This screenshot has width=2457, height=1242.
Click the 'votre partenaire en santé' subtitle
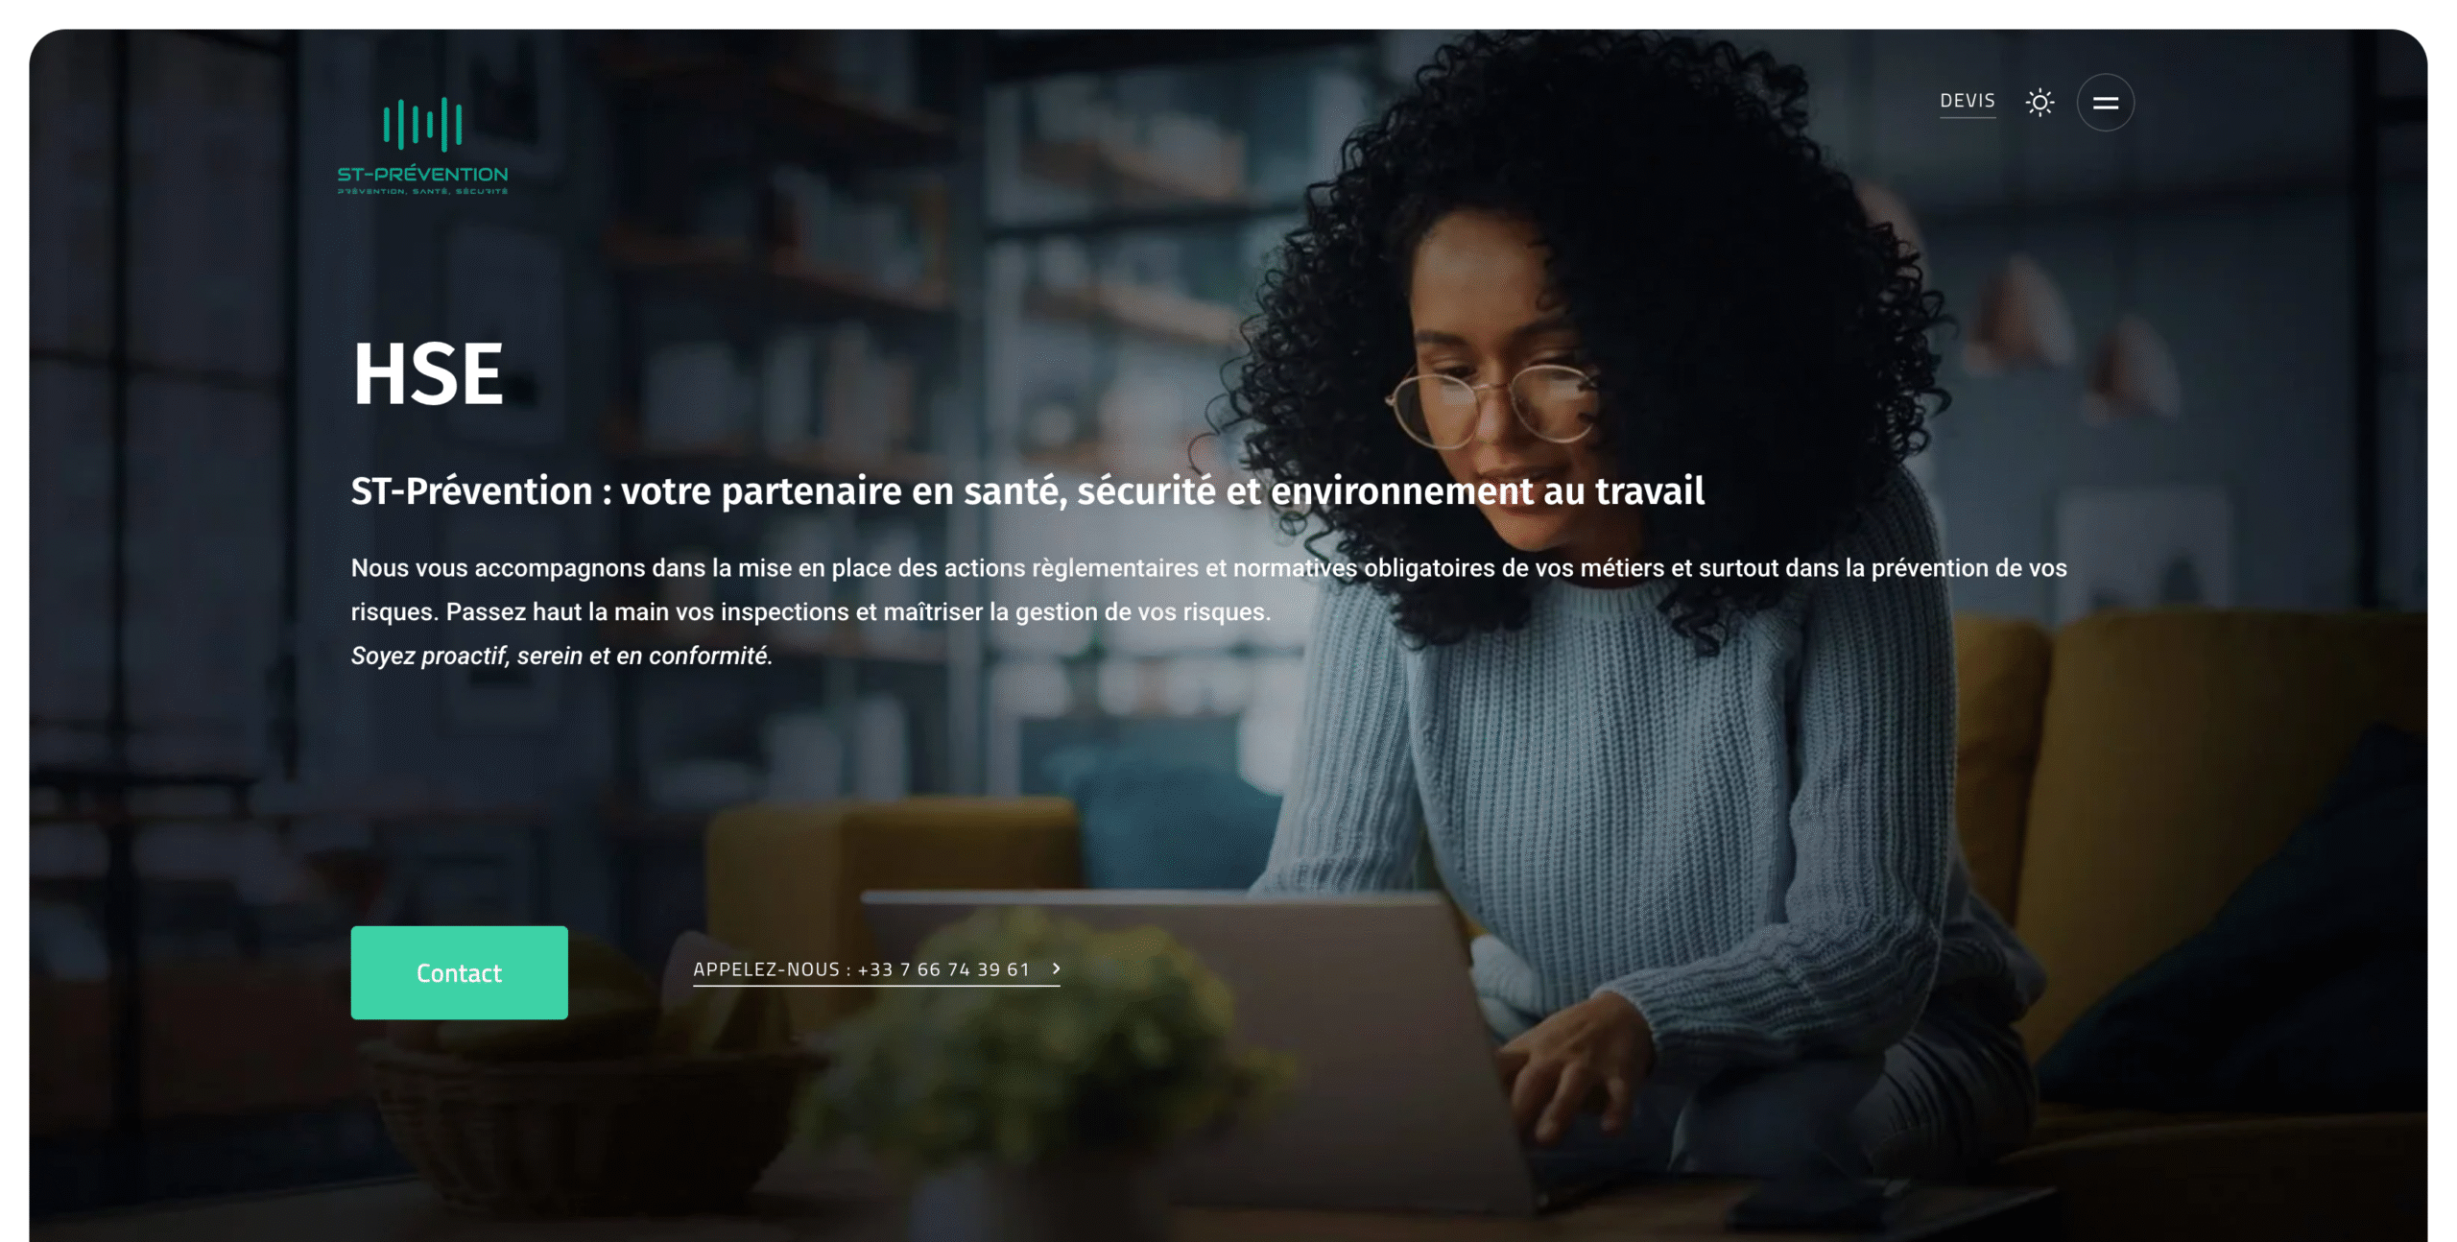click(x=1028, y=490)
